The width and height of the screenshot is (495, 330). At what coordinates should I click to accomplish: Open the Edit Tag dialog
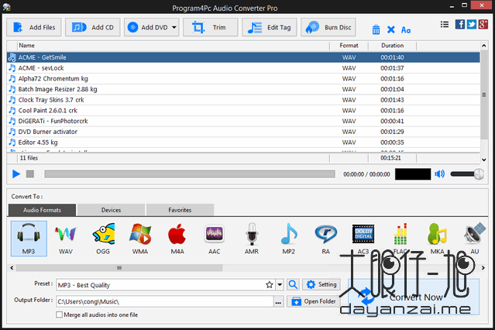tap(270, 27)
